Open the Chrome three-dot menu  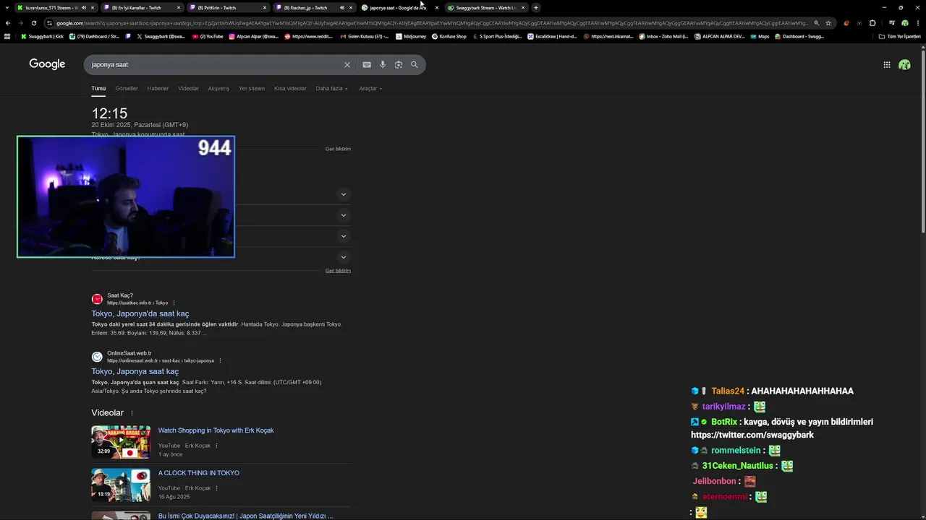click(917, 23)
